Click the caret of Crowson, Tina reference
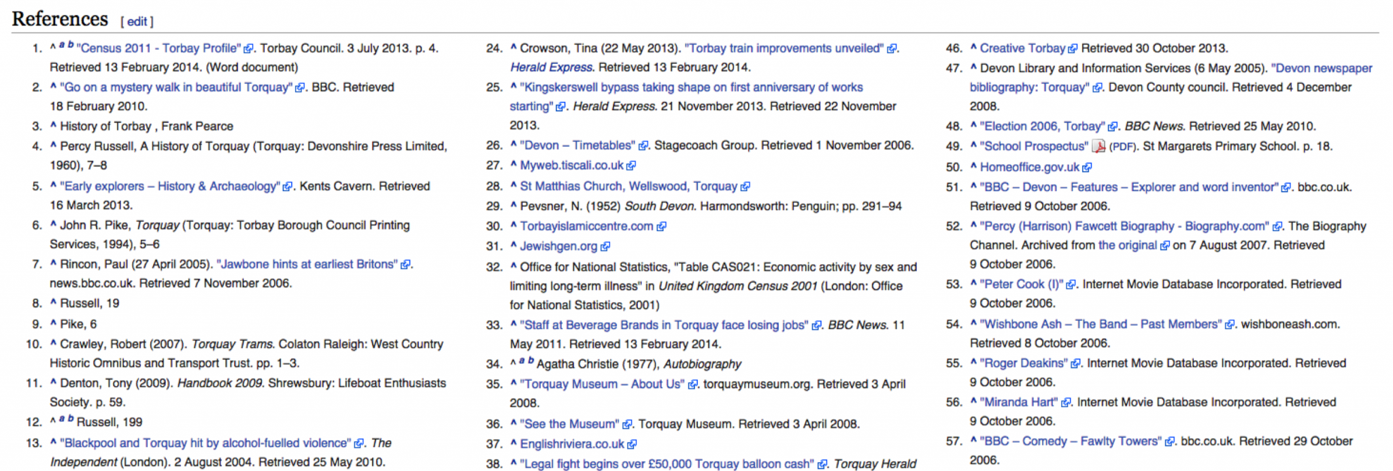The height and width of the screenshot is (471, 1393). pos(514,47)
